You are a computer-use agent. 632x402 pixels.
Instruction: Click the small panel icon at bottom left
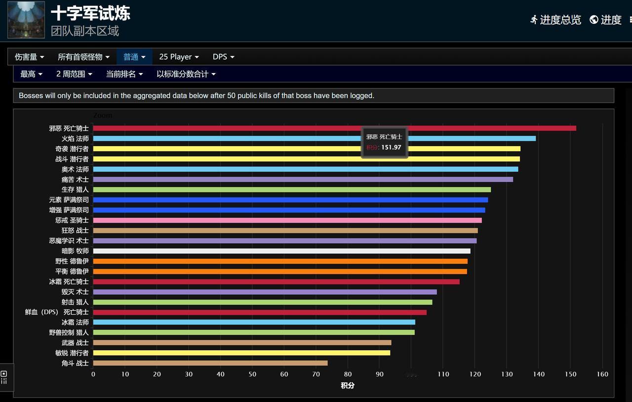tap(4, 377)
